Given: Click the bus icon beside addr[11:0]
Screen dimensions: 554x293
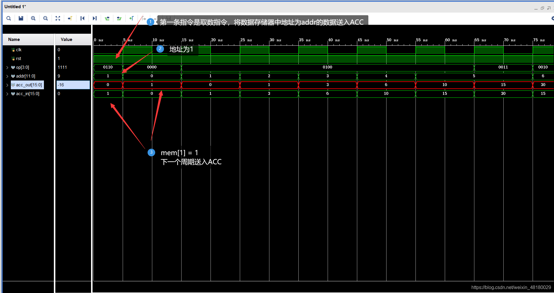Looking at the screenshot, I should click(x=13, y=76).
